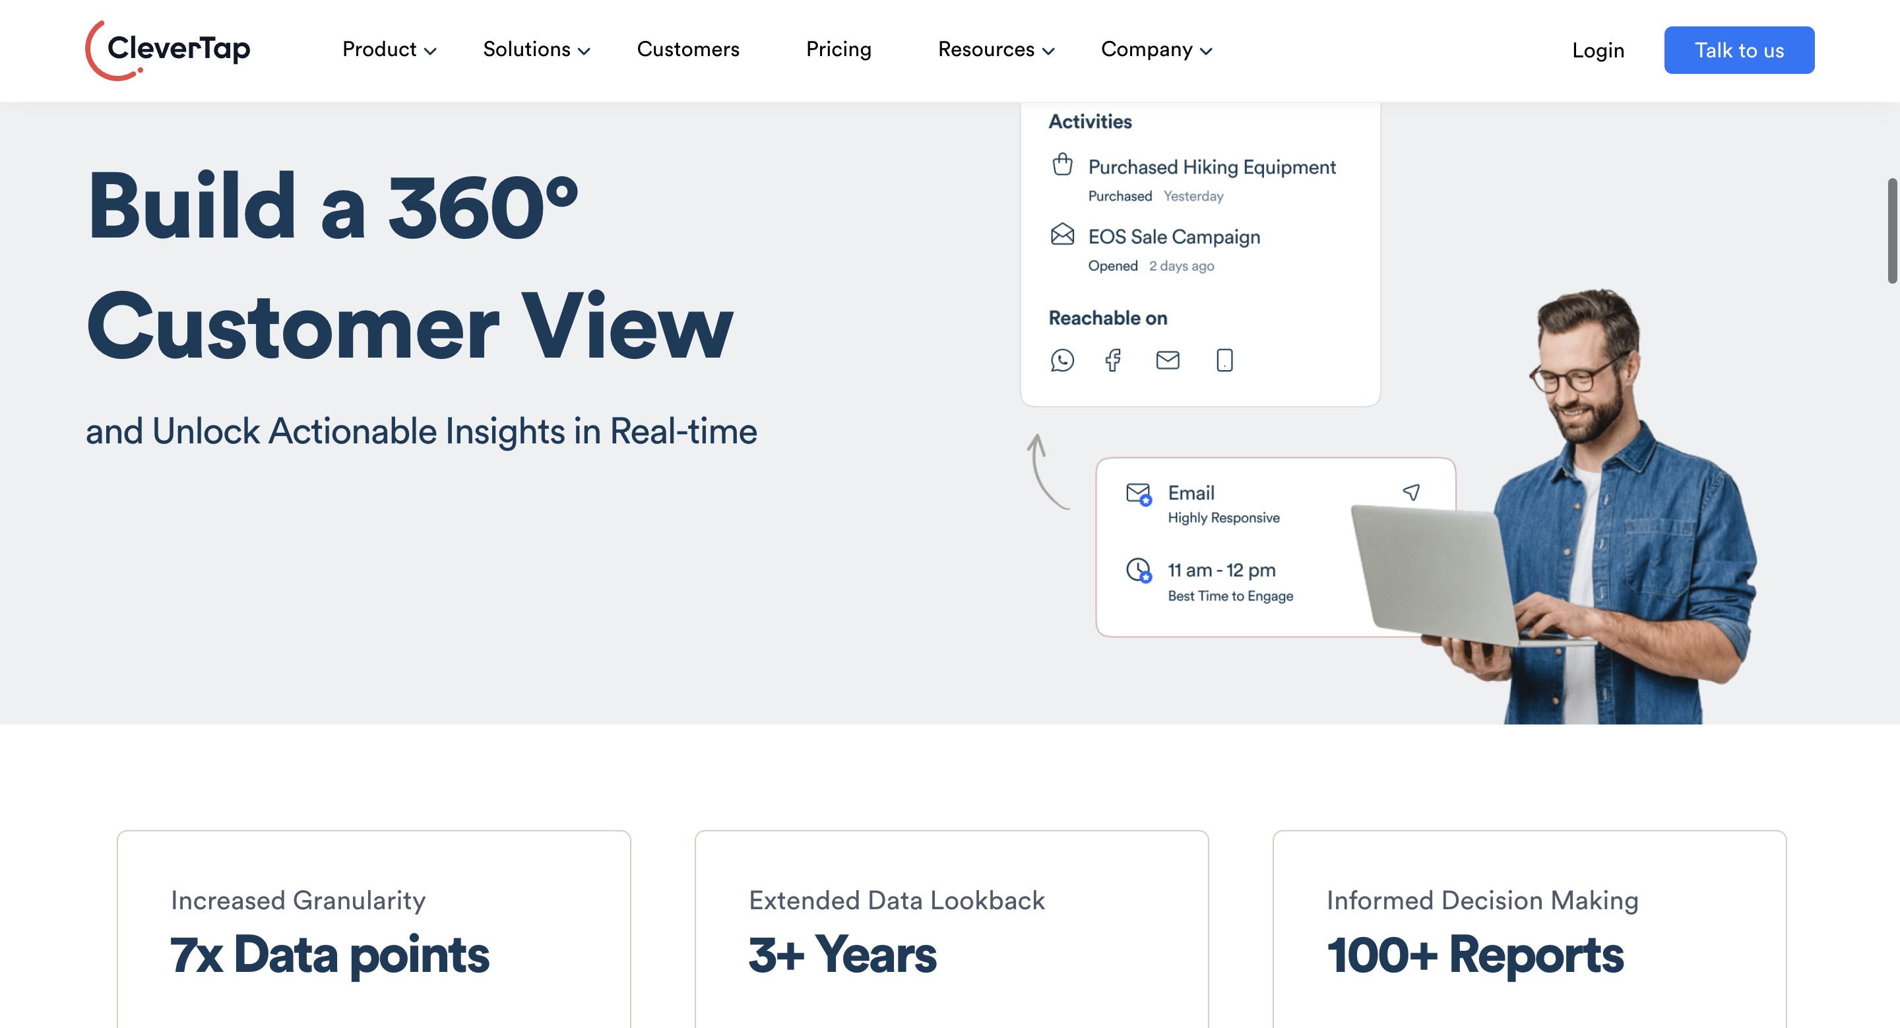Click the EOS Sale Campaign email icon
The width and height of the screenshot is (1900, 1028).
[x=1062, y=236]
